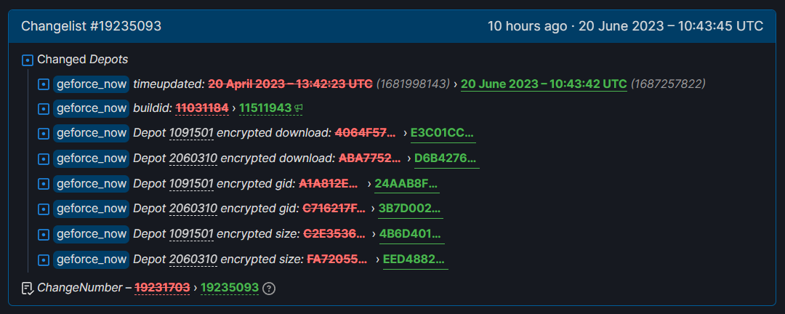The width and height of the screenshot is (785, 314).
Task: Click square icon on Depot 1091501 encrypted gid row
Action: pyautogui.click(x=44, y=185)
